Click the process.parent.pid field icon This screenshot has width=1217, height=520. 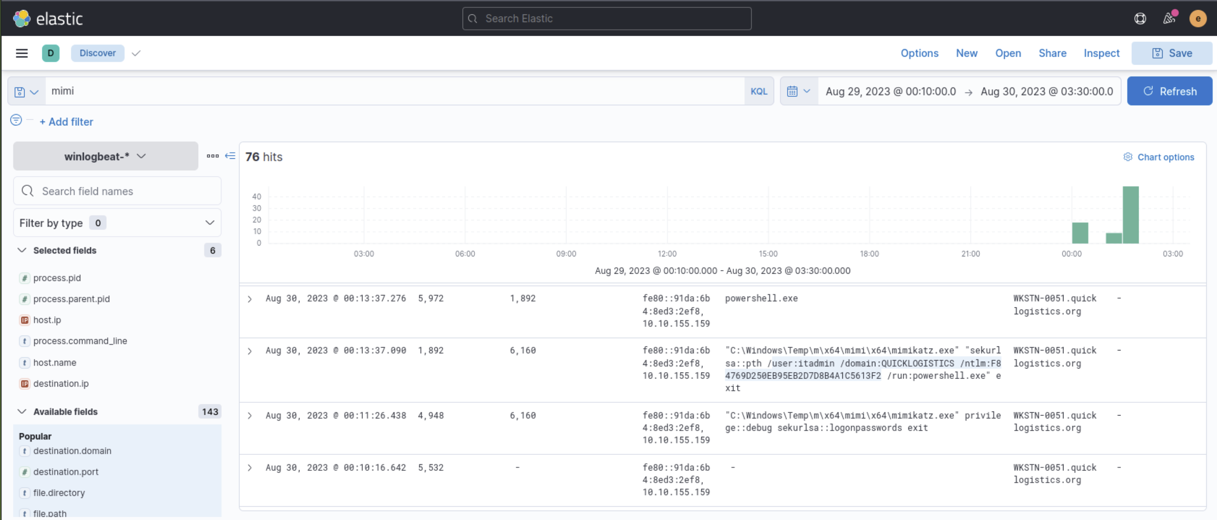click(x=25, y=299)
